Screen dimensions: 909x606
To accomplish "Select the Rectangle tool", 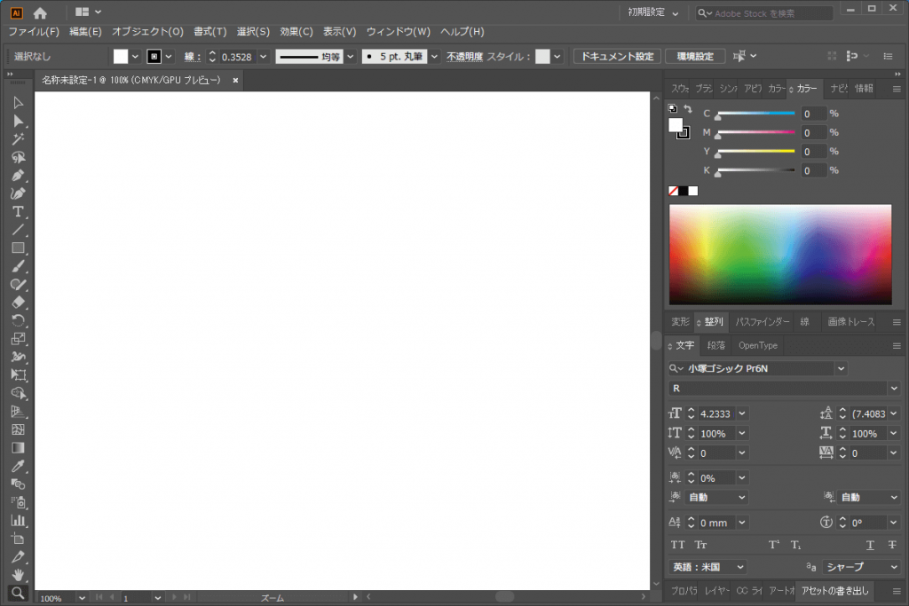I will click(x=18, y=248).
